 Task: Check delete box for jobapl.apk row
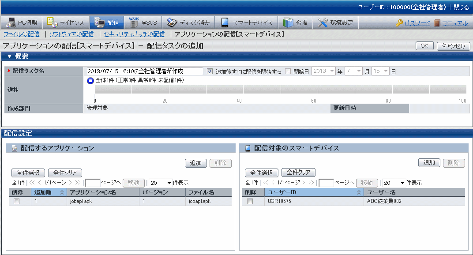click(16, 202)
